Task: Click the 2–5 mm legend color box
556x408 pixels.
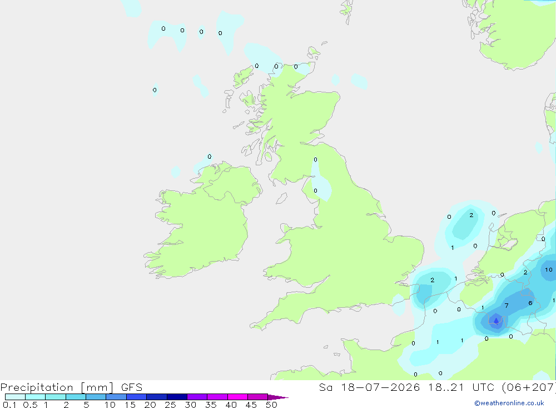Action: point(76,397)
